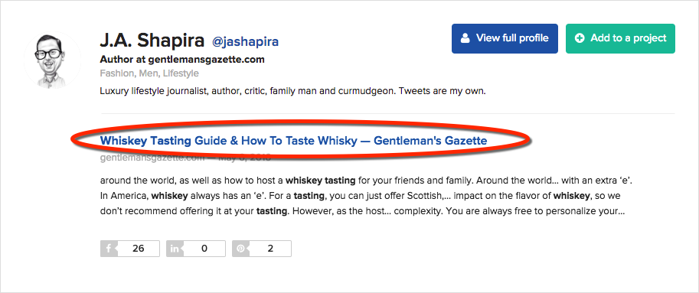Click the Pinterest share count of 2
Viewport: 699px width, 293px height.
pyautogui.click(x=270, y=249)
